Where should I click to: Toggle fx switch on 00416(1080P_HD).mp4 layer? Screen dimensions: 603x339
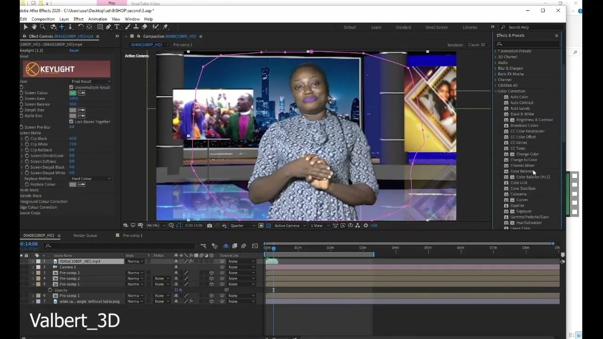click(x=191, y=261)
